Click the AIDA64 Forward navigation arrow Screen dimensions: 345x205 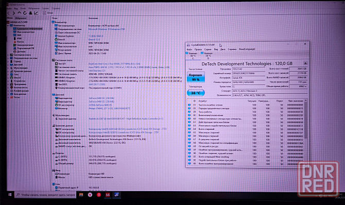point(13,13)
